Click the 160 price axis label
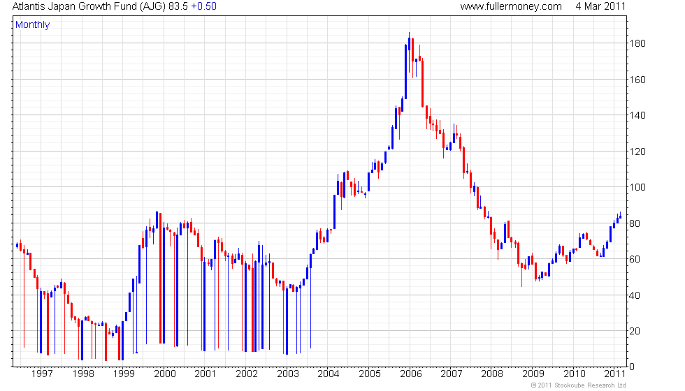The image size is (685, 391). click(x=637, y=80)
